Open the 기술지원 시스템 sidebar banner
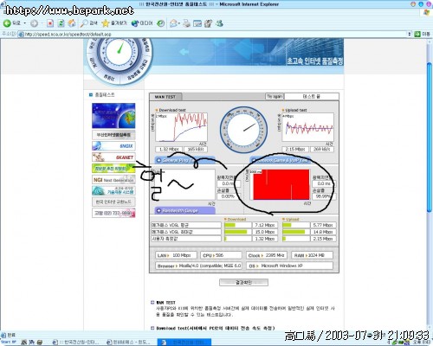Screen dimensions: 433x346 113,191
